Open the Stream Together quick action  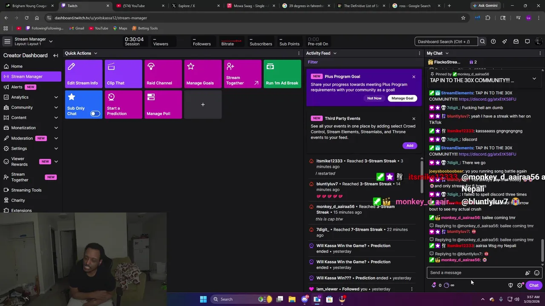[243, 74]
